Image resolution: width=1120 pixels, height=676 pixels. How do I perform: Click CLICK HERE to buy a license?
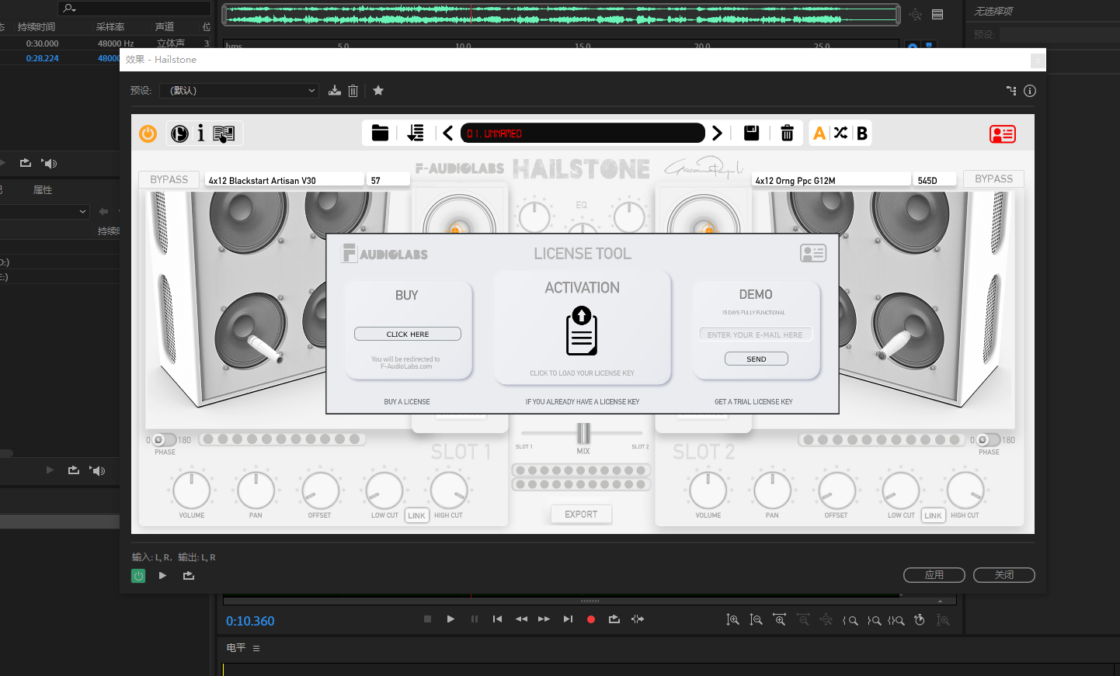tap(408, 333)
